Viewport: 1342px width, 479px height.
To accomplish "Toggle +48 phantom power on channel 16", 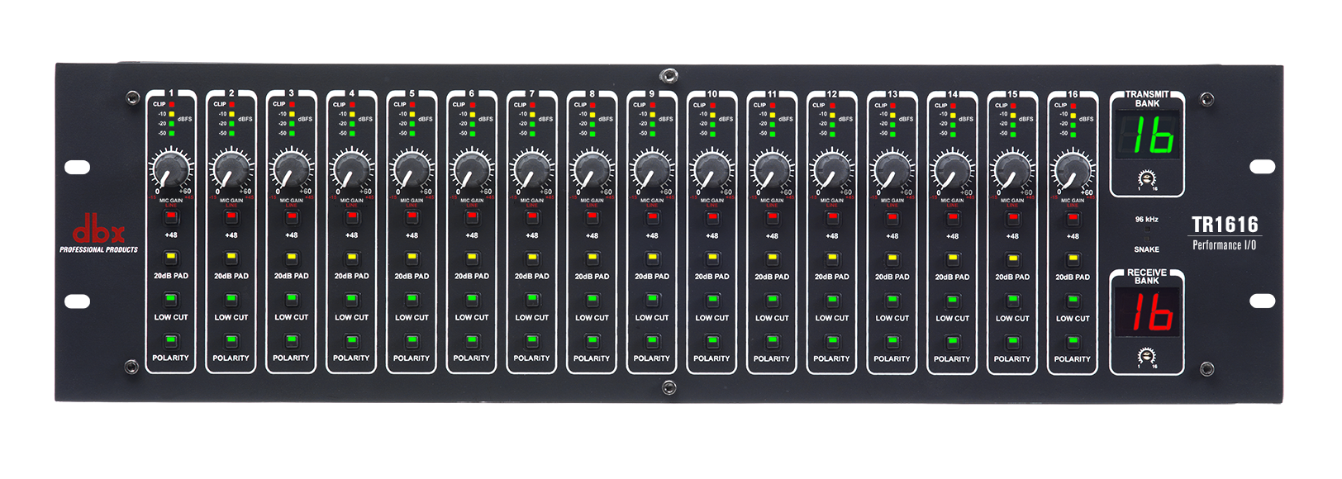I will [1073, 219].
